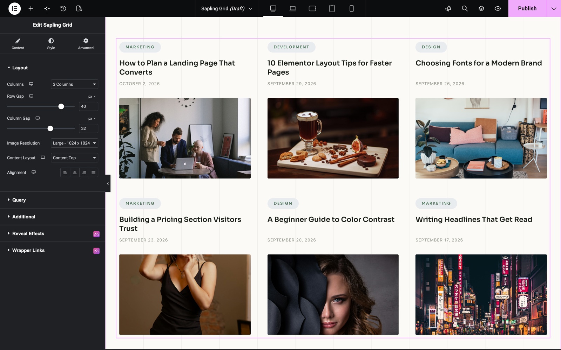Screen dimensions: 561x350
Task: Switch to mobile device preview
Action: pyautogui.click(x=352, y=8)
